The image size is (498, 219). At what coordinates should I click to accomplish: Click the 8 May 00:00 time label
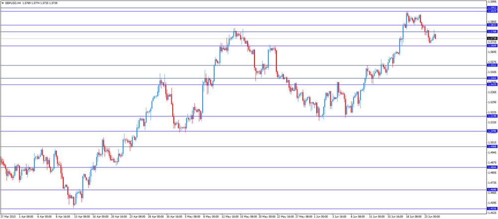pos(212,217)
